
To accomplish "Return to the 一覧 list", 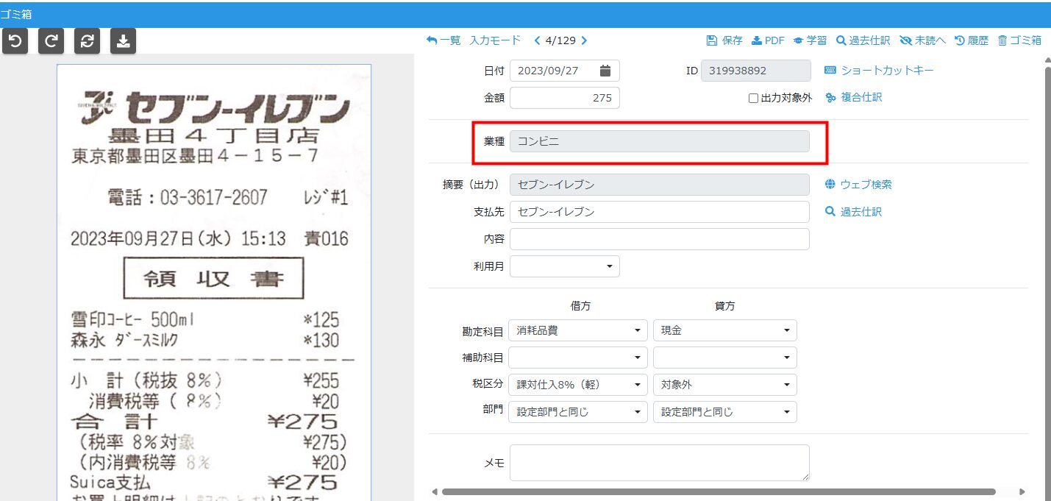I will pos(443,40).
